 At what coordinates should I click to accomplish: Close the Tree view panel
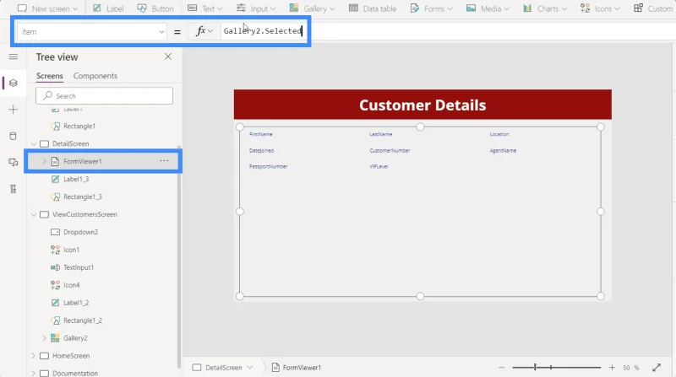168,57
